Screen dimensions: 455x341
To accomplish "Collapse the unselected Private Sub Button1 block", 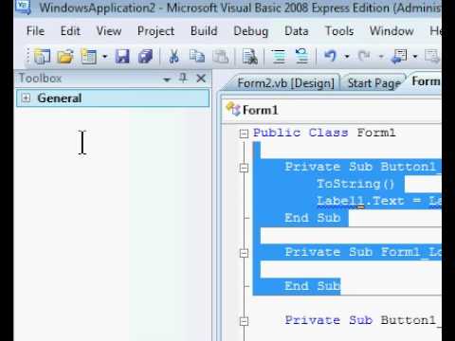I will pos(244,321).
